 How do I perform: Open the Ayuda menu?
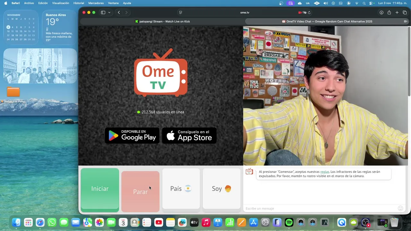127,3
